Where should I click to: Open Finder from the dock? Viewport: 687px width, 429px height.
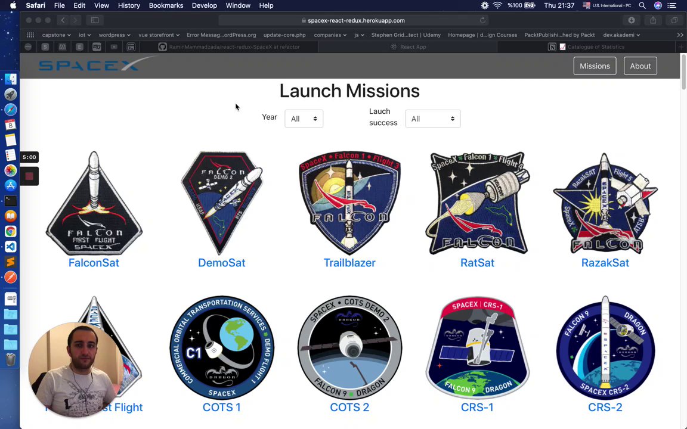(x=11, y=79)
